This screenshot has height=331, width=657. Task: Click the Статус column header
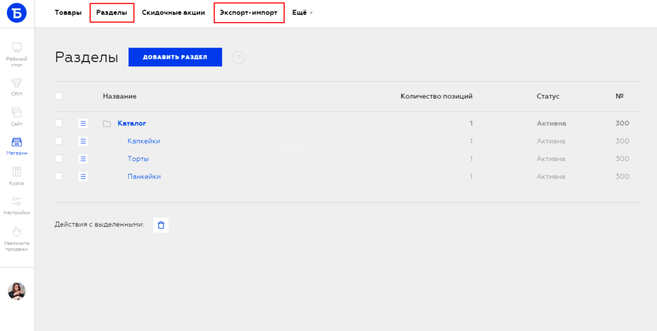[x=548, y=96]
